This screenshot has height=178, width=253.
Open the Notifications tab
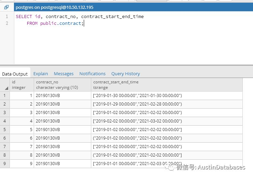point(92,74)
